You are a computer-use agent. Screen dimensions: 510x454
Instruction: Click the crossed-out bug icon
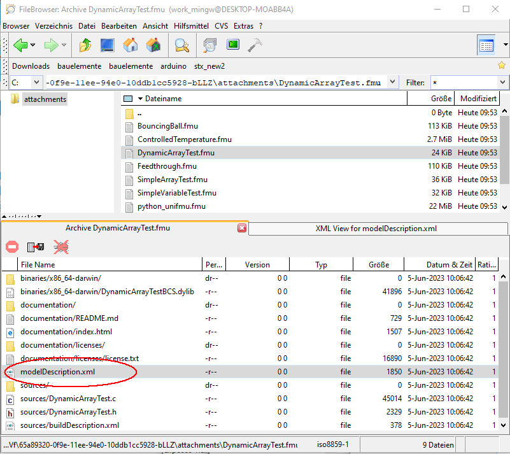coord(61,247)
